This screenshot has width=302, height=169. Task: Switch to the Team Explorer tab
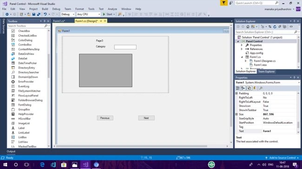(266, 71)
